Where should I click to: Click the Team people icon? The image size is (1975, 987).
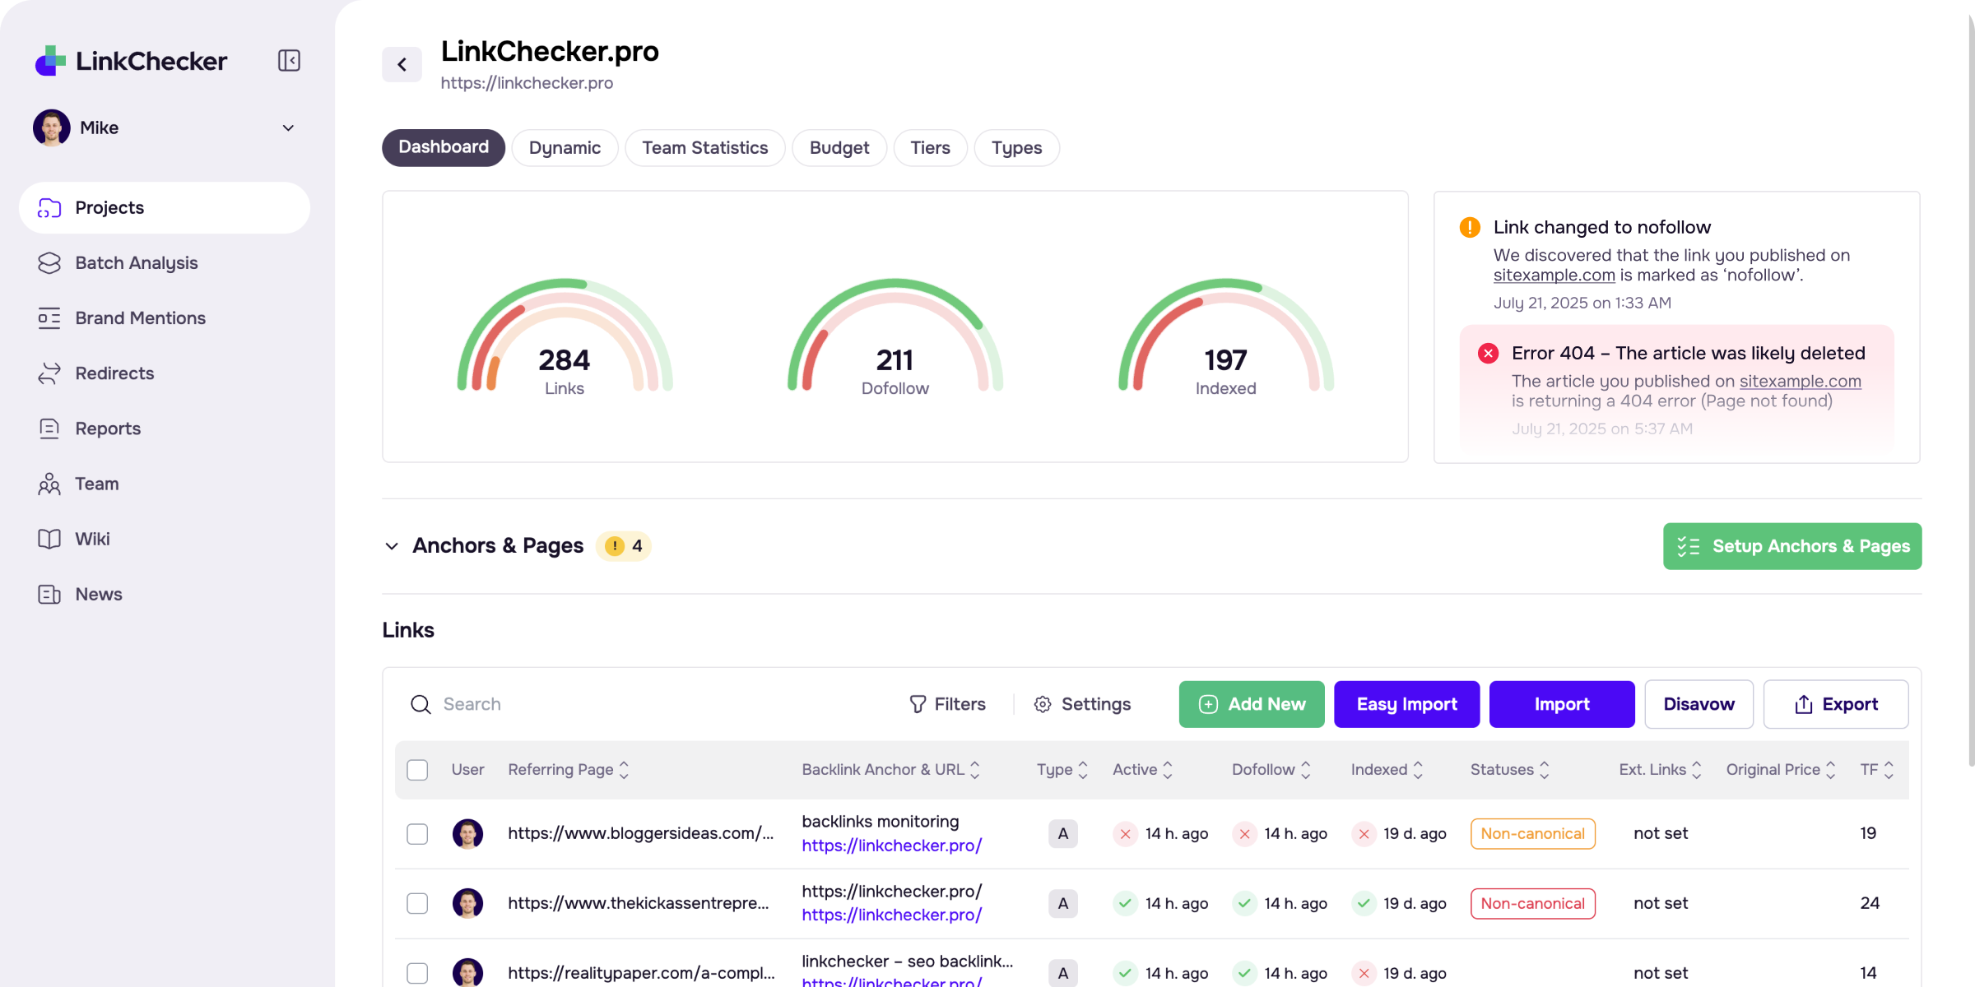click(x=49, y=484)
